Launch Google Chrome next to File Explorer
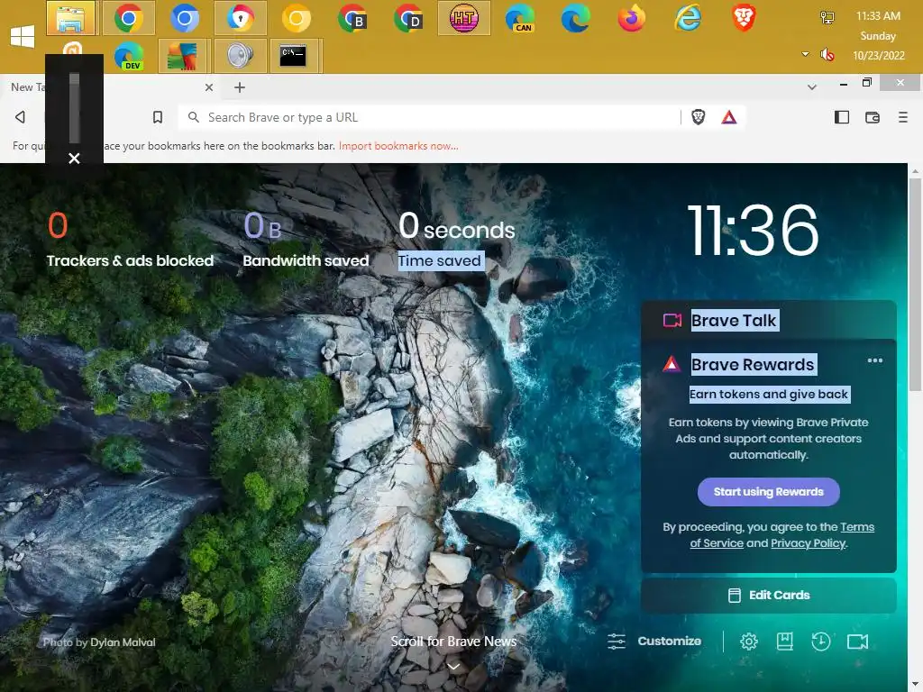 point(128,18)
